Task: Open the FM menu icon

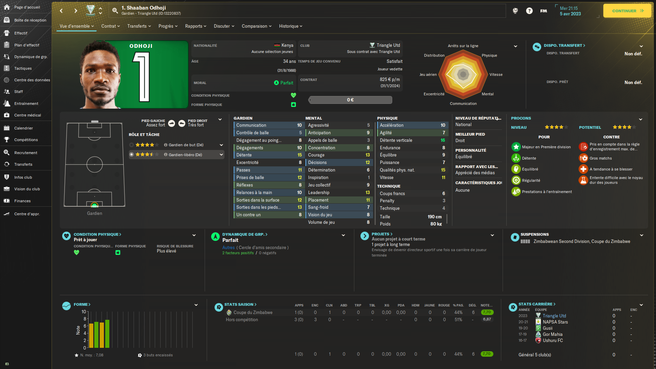Action: pyautogui.click(x=544, y=11)
